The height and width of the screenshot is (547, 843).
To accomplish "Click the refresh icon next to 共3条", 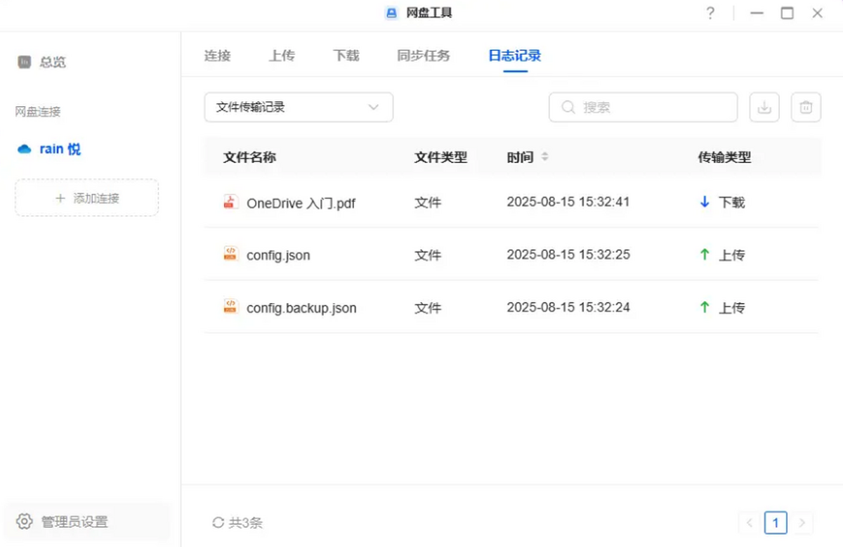I will [x=218, y=522].
